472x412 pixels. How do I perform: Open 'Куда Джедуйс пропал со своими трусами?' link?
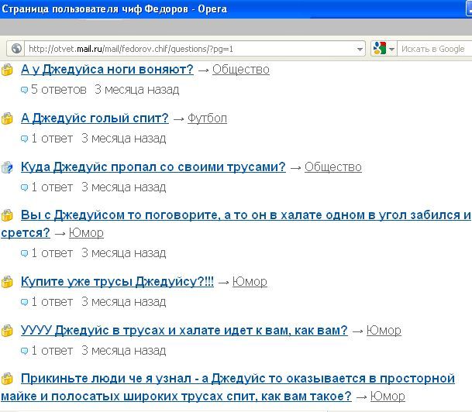point(153,167)
